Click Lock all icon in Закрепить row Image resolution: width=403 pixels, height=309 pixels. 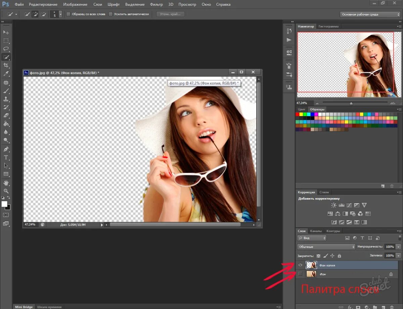point(339,256)
